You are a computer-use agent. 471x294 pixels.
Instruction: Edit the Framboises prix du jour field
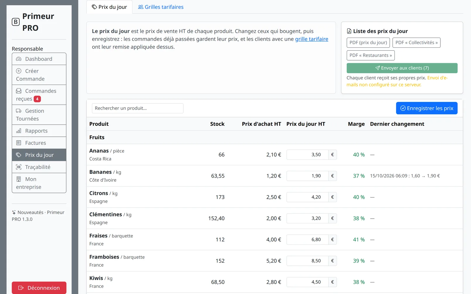tap(308, 261)
